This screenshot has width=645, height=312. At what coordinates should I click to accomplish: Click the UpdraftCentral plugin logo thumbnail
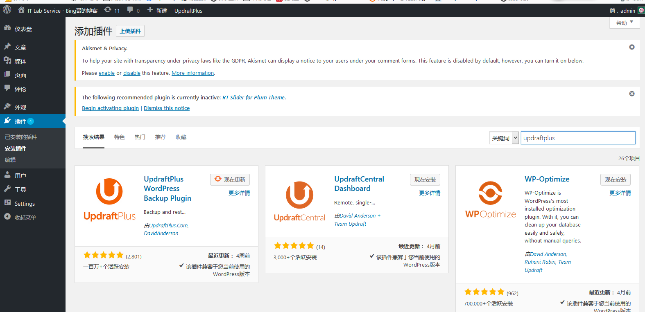[x=300, y=202]
